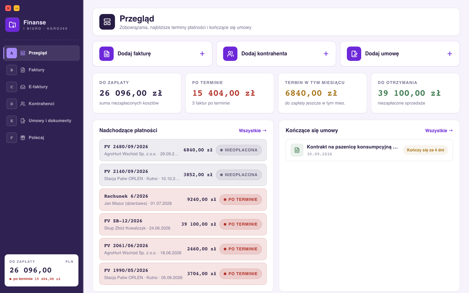Open E-faktury from the sidebar
The height and width of the screenshot is (293, 469).
pos(42,87)
